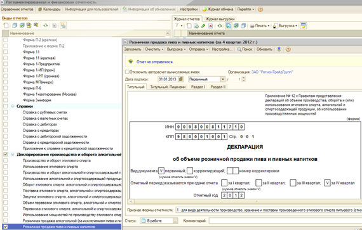This screenshot has height=230, width=362.
Task: Switch to the Журнал выгрузки tab
Action: (220, 19)
